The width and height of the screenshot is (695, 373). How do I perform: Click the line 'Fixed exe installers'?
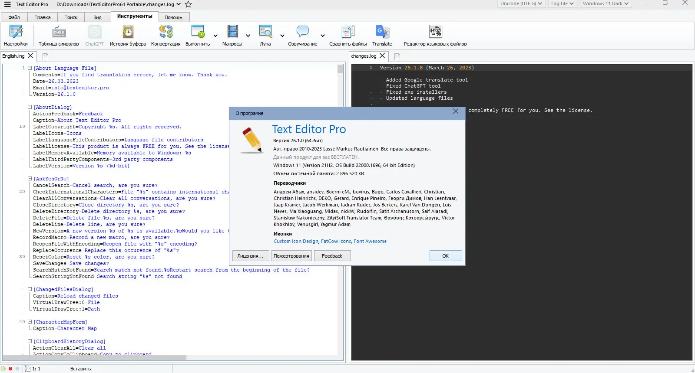[x=416, y=92]
